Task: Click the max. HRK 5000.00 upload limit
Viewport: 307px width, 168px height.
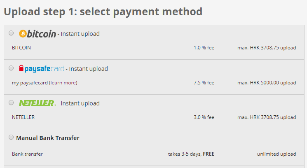Action: pyautogui.click(x=267, y=83)
